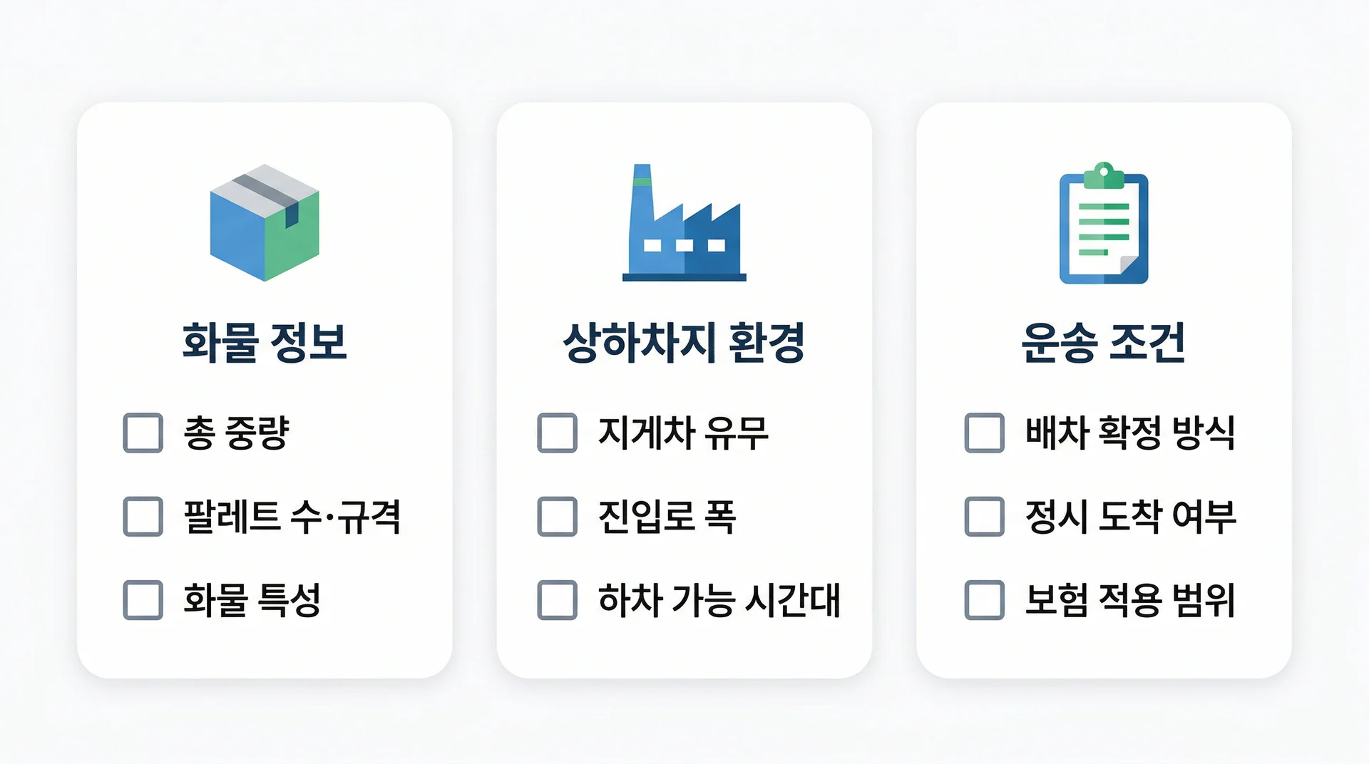Viewport: 1369px width, 764px height.
Task: Click the blue factory icon
Action: coord(684,224)
